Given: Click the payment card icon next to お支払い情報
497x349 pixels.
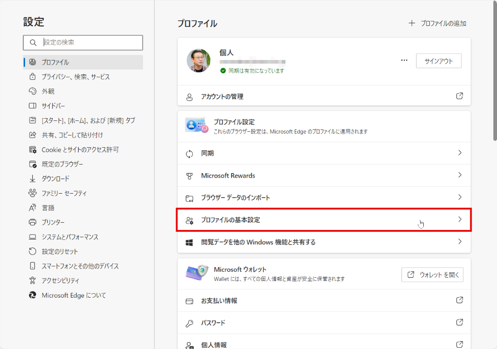Looking at the screenshot, I should point(190,301).
